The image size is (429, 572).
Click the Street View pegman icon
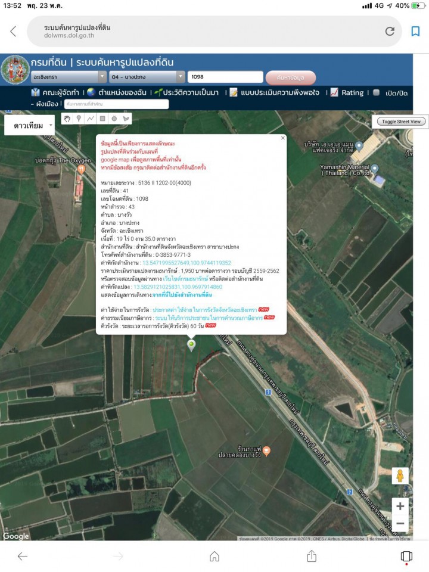click(x=400, y=475)
